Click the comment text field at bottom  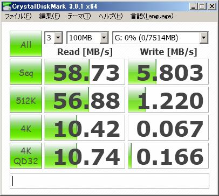click(109, 181)
